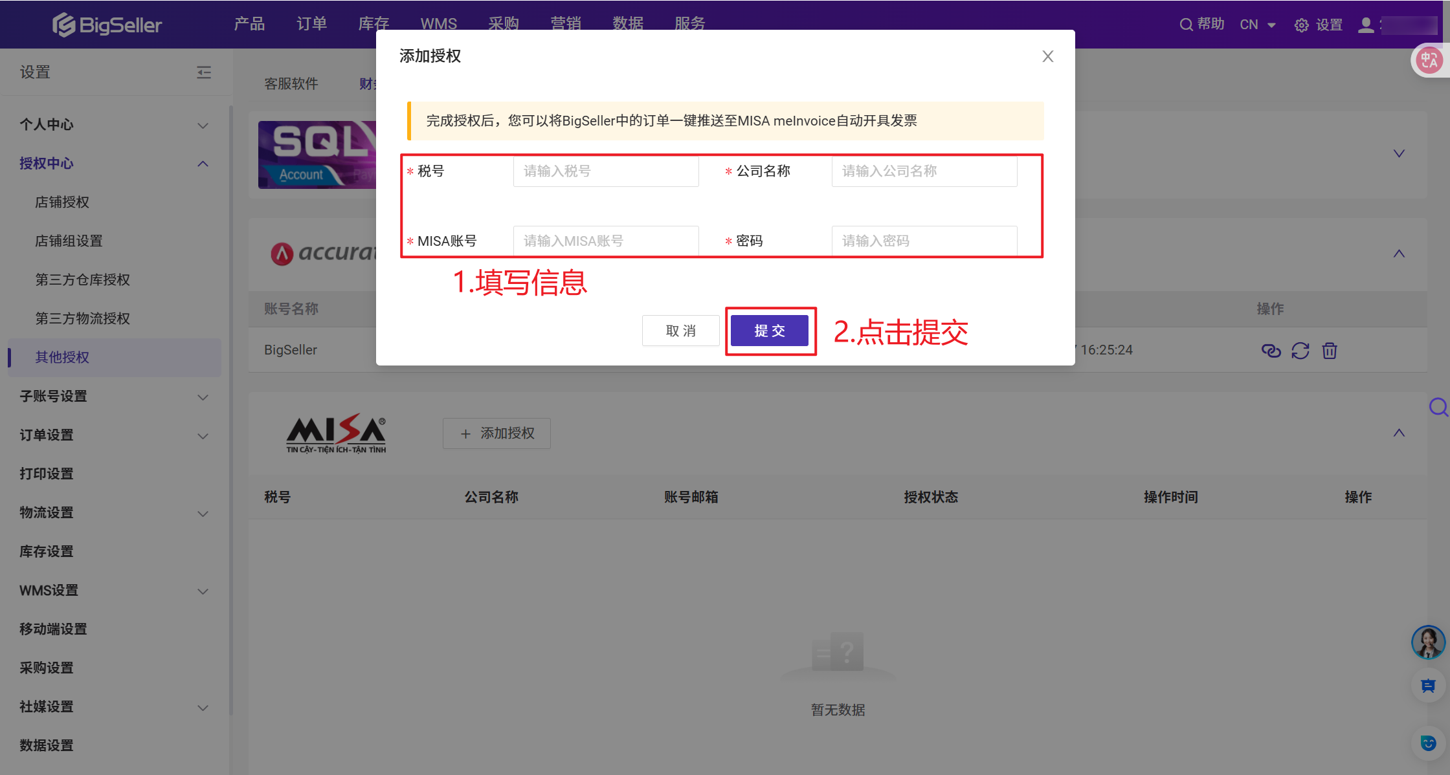
Task: Select 第三方仓库授权 in sidebar
Action: pos(82,280)
